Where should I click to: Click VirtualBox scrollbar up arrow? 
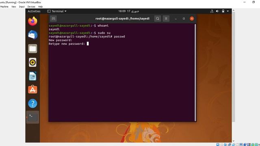click(x=234, y=11)
